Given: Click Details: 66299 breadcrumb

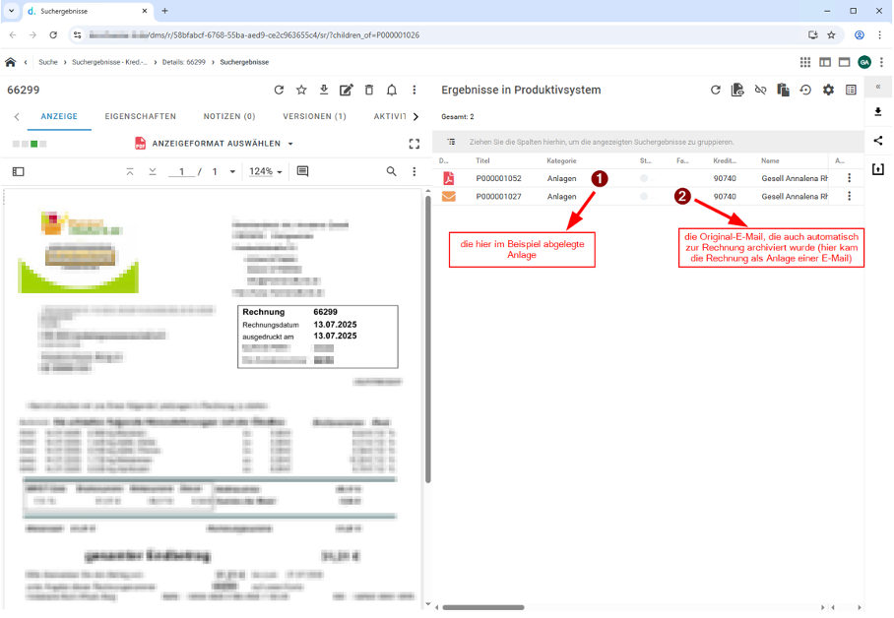Looking at the screenshot, I should click(183, 62).
